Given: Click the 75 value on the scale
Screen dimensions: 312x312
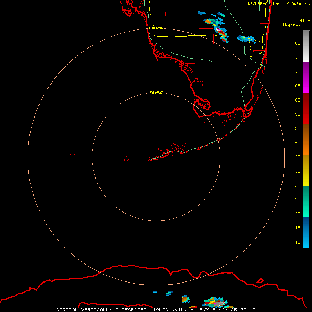Looking at the screenshot, I should [x=298, y=57].
